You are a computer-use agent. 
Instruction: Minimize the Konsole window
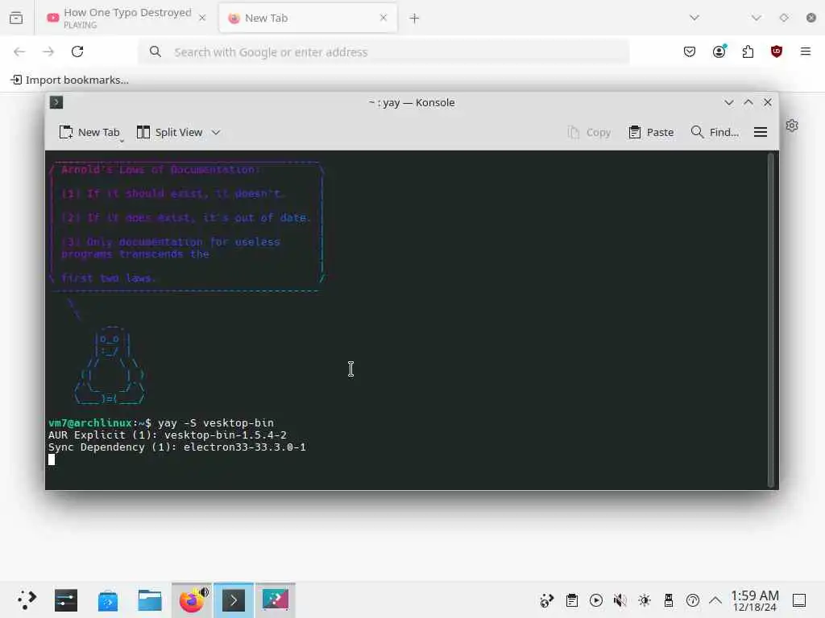[728, 102]
